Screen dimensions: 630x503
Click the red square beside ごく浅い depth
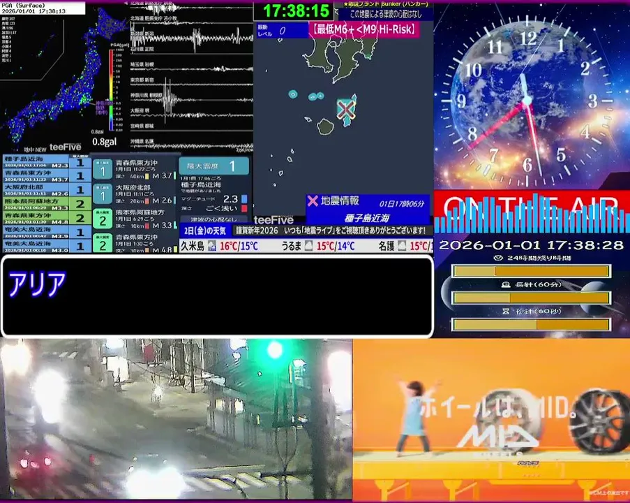[244, 208]
